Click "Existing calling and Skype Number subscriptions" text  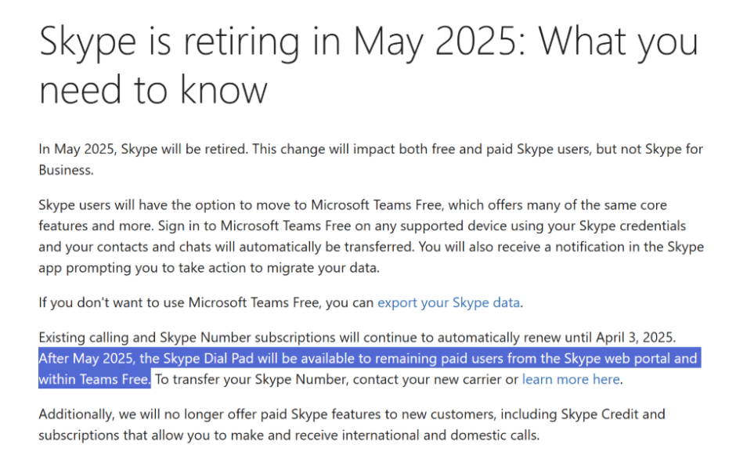pyautogui.click(x=187, y=338)
